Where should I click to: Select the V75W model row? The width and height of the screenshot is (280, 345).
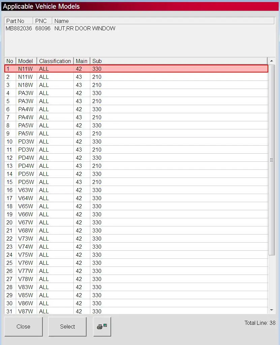(x=136, y=255)
